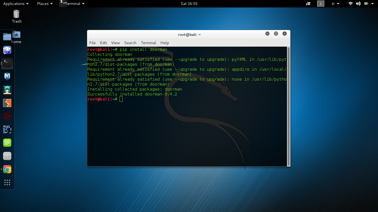This screenshot has height=212, width=378.
Task: Click the workspace 1 indicator button
Action: [321, 4]
